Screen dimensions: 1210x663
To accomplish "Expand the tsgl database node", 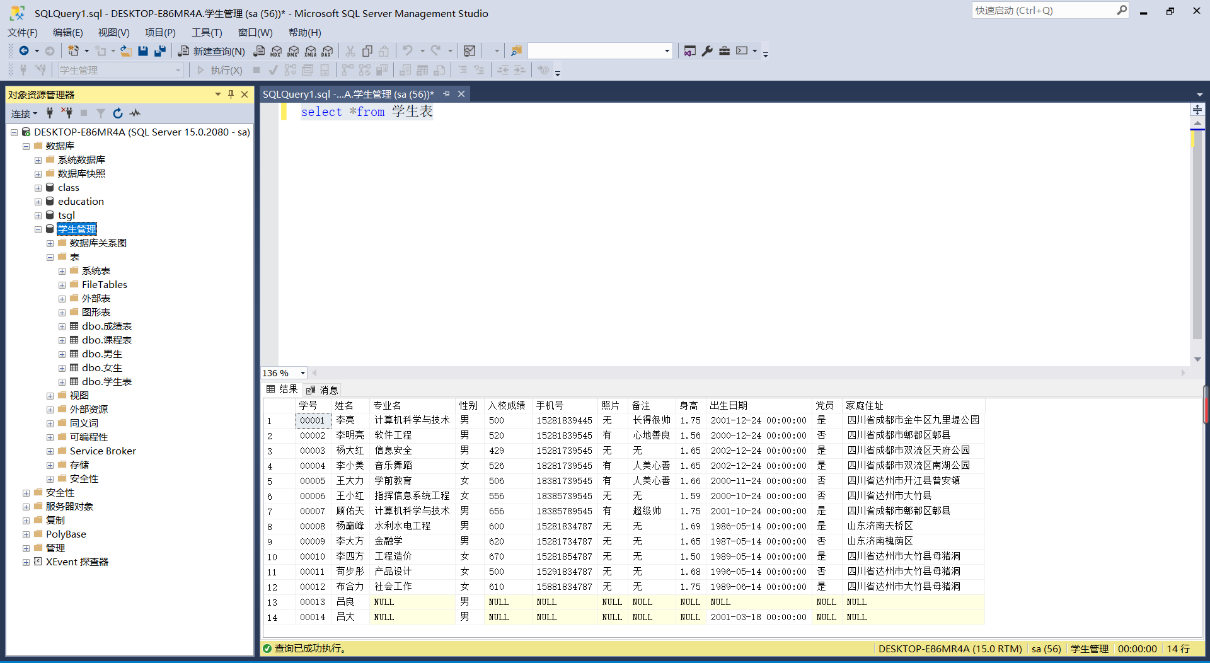I will (38, 216).
